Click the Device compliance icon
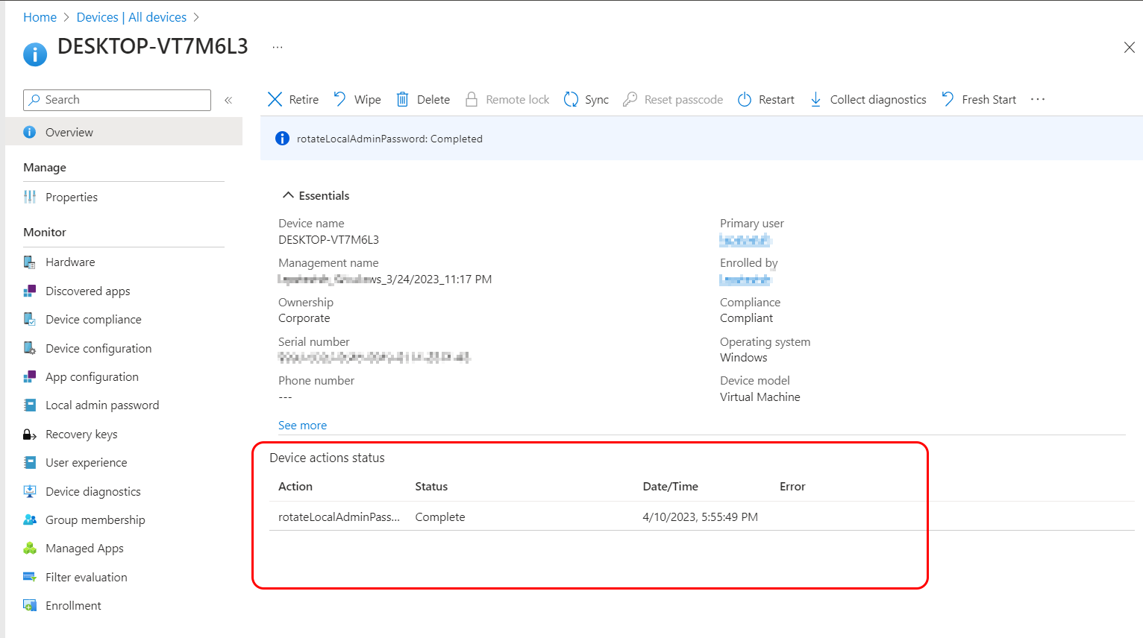1143x638 pixels. coord(30,319)
